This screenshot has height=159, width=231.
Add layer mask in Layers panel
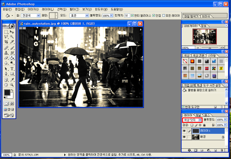(195, 150)
